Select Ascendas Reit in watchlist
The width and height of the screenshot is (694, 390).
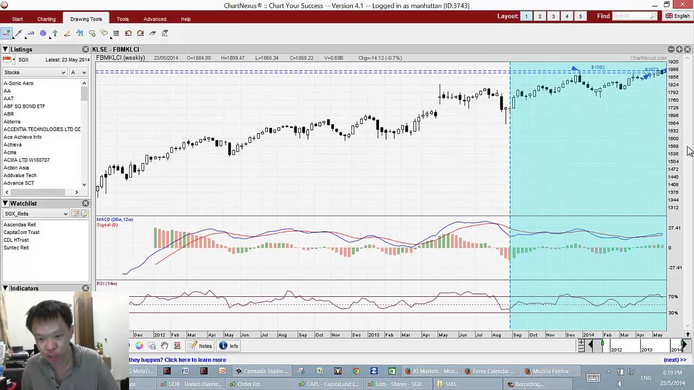[x=20, y=224]
